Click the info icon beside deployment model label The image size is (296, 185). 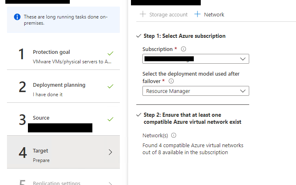pyautogui.click(x=171, y=81)
